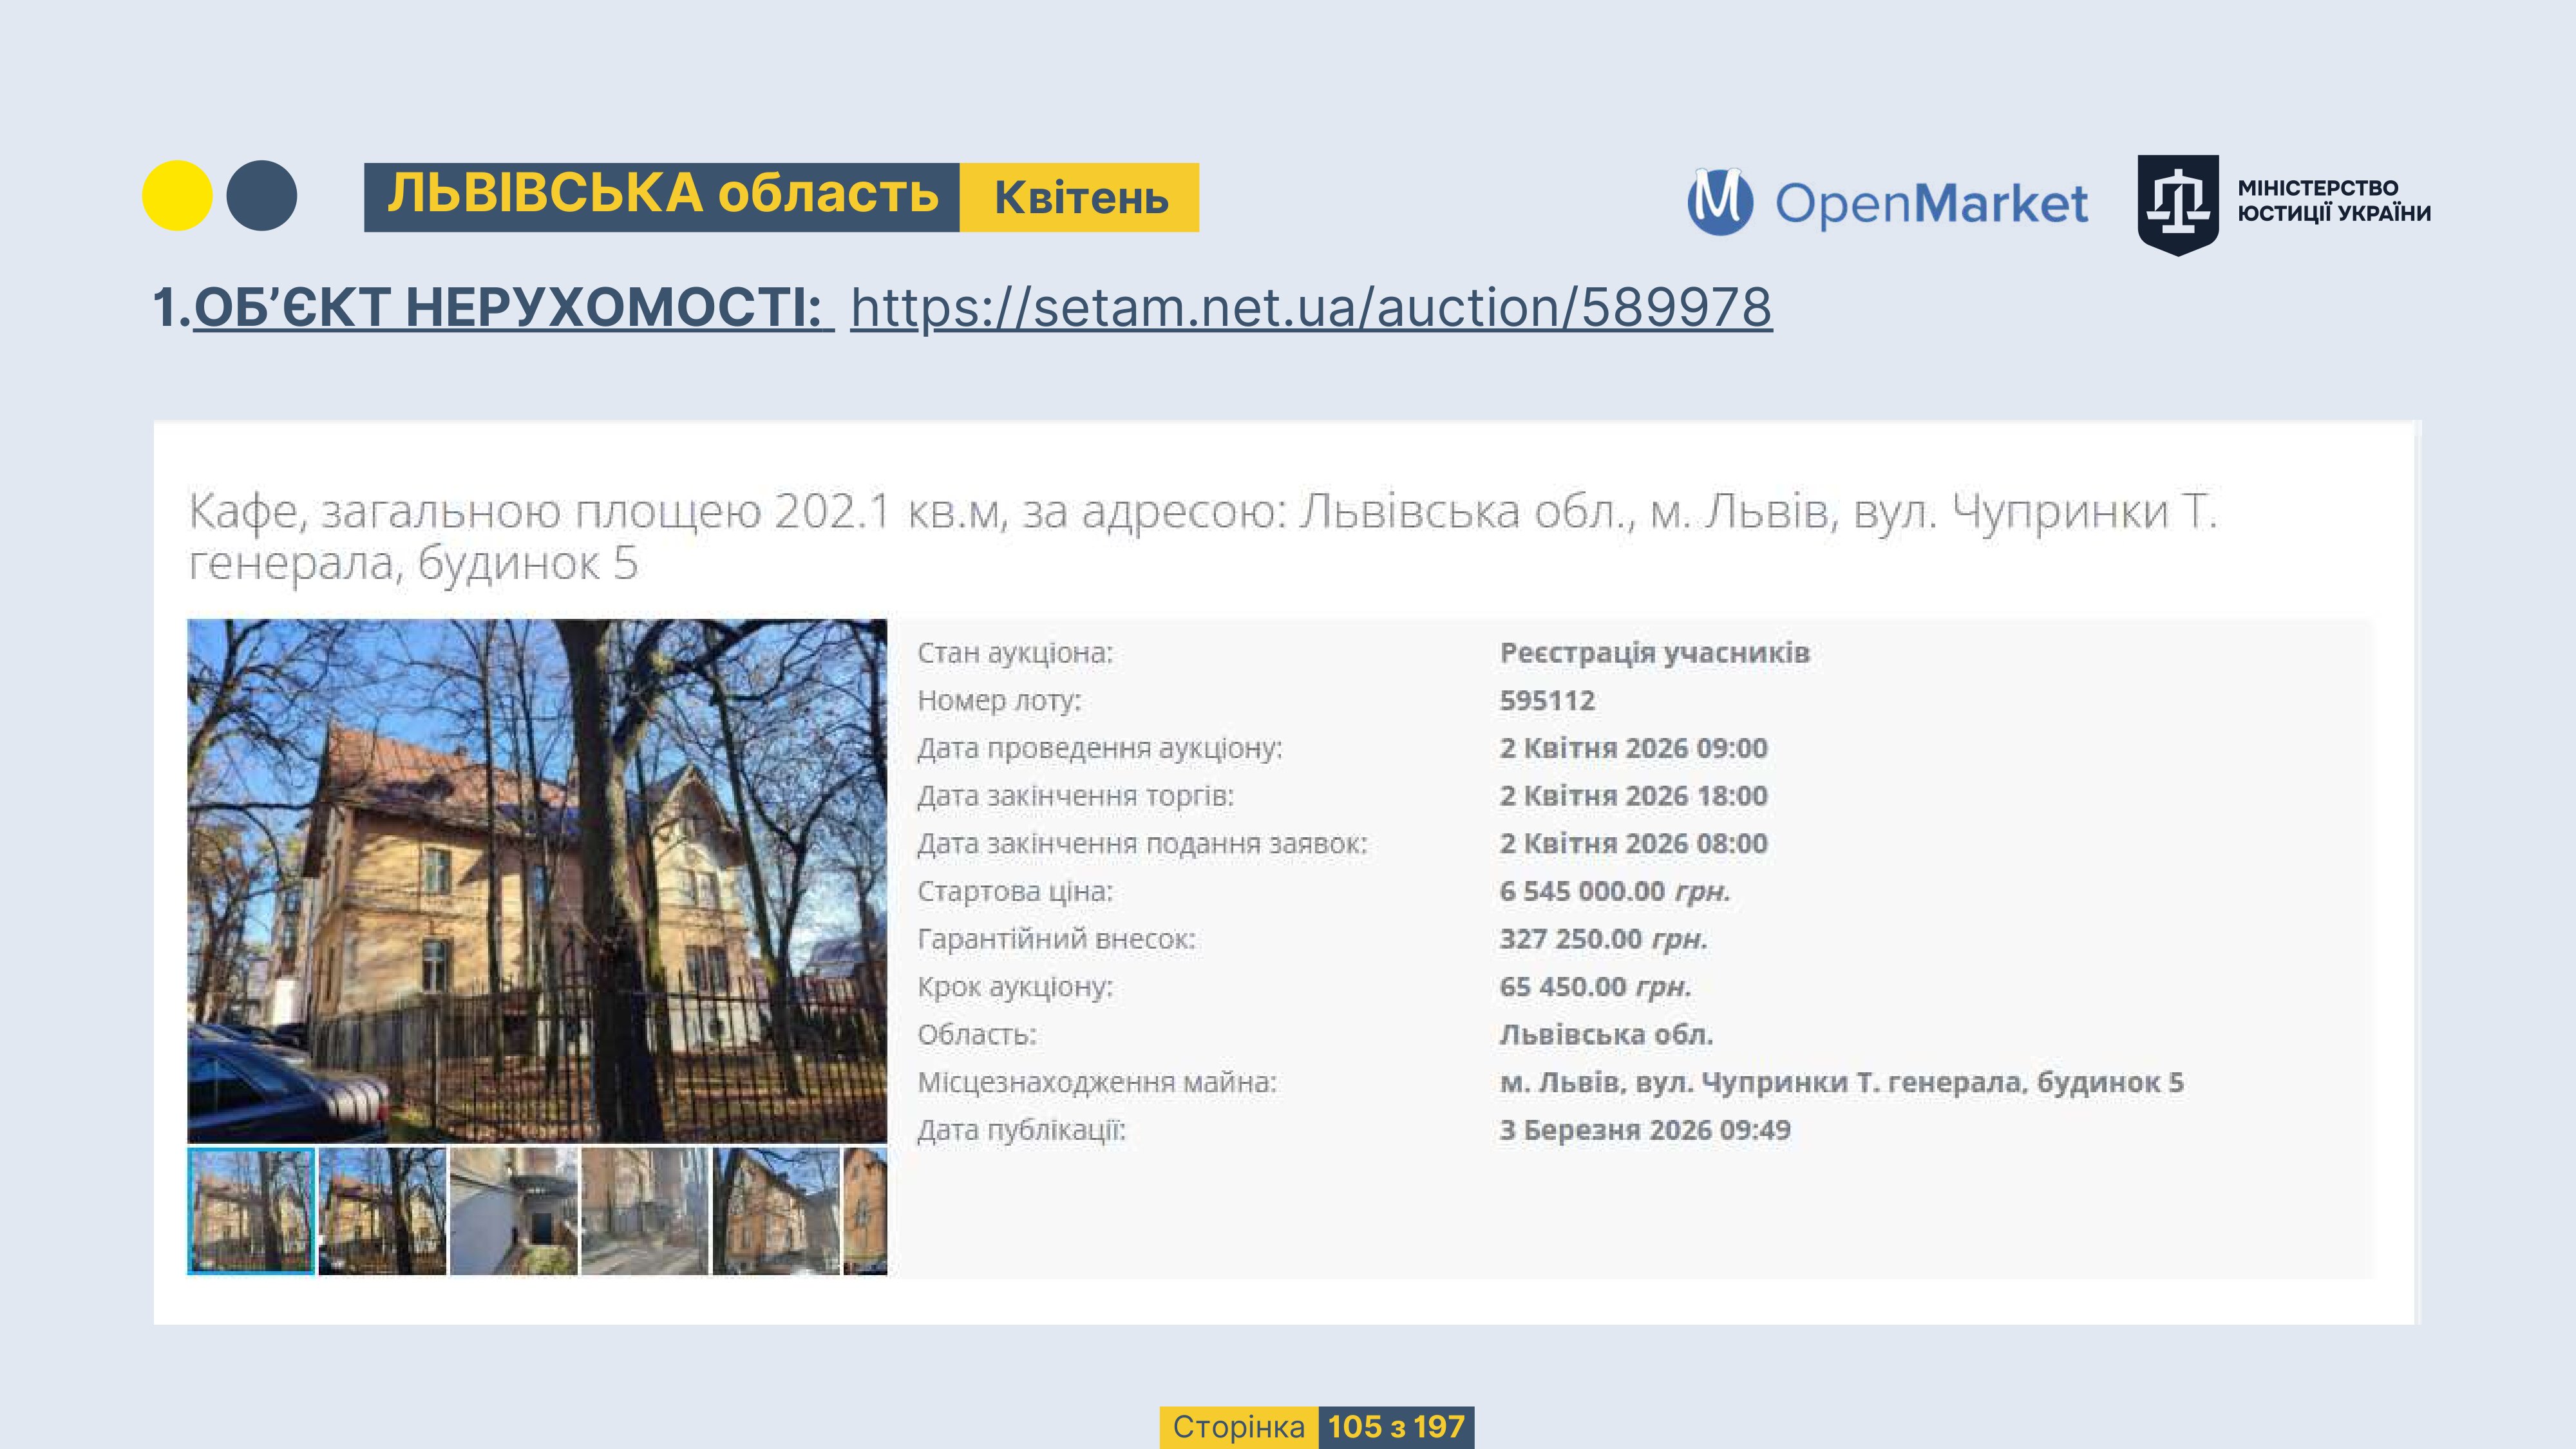Select the first highlighted building thumbnail
The image size is (2576, 1449).
251,1210
